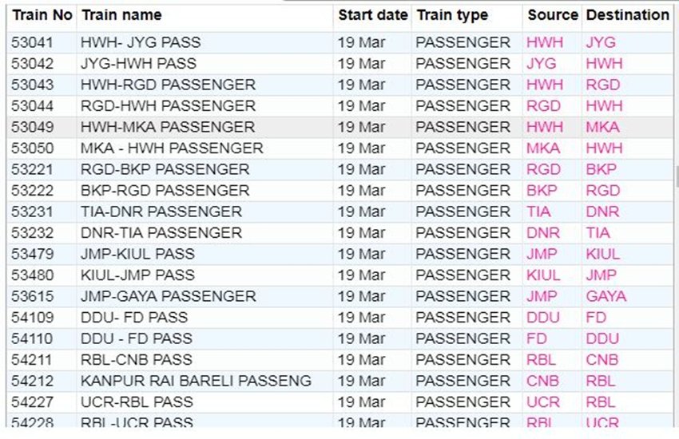Open BKP destination link for train 53221
679x439 pixels.
(601, 169)
